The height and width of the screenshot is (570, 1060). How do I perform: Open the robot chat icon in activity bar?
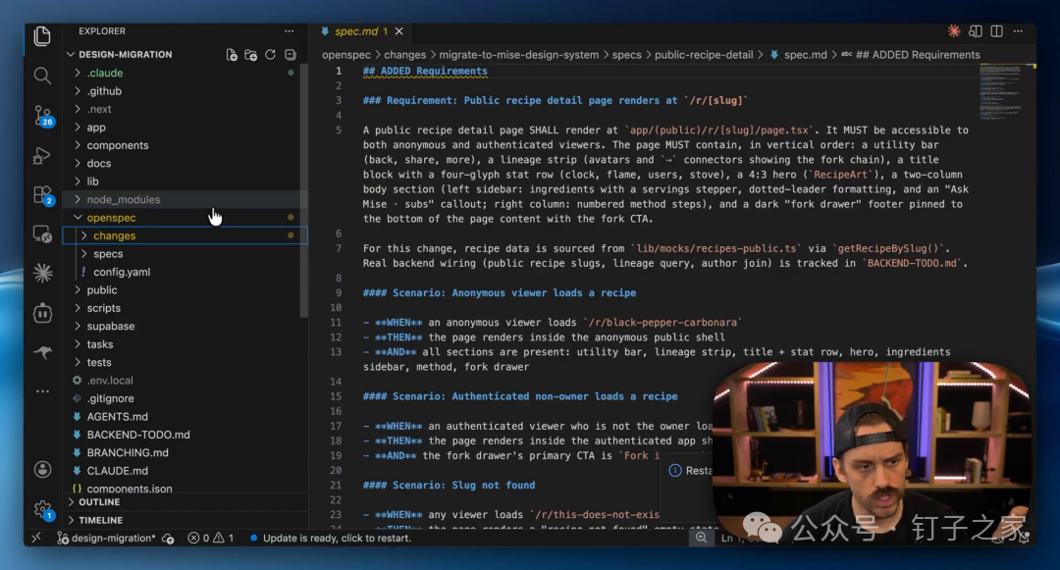[x=42, y=313]
